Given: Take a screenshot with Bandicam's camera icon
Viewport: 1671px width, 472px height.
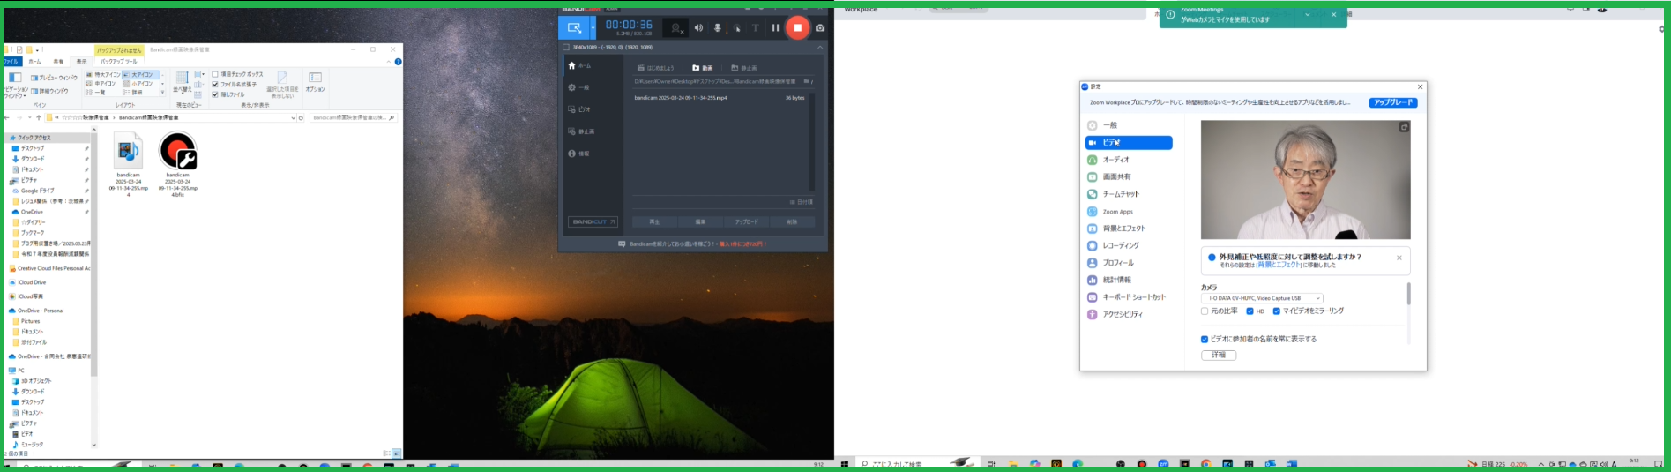Looking at the screenshot, I should tap(820, 27).
